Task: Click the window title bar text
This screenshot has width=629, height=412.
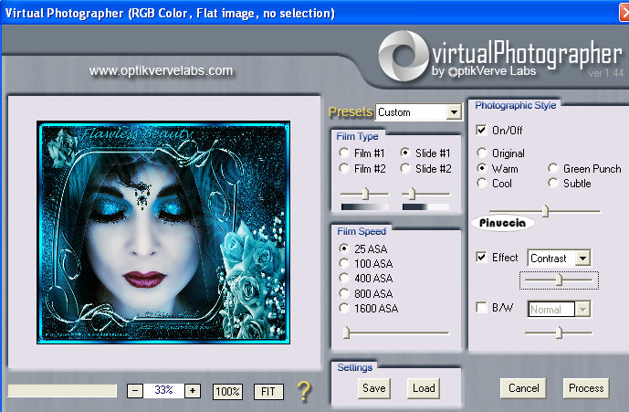Action: pyautogui.click(x=170, y=13)
